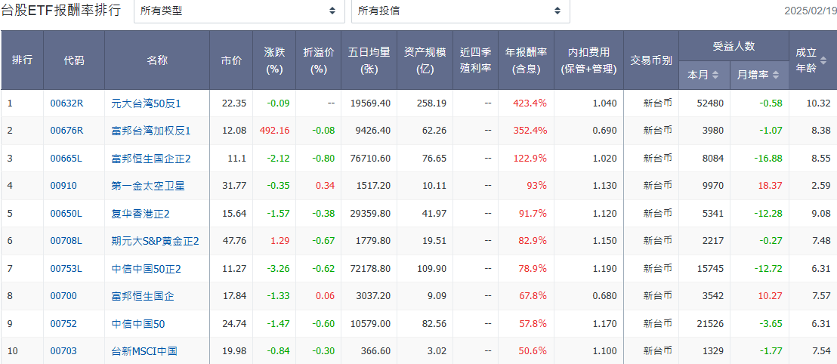The width and height of the screenshot is (837, 364).
Task: Click the 成立年龄 column header
Action: [x=812, y=60]
